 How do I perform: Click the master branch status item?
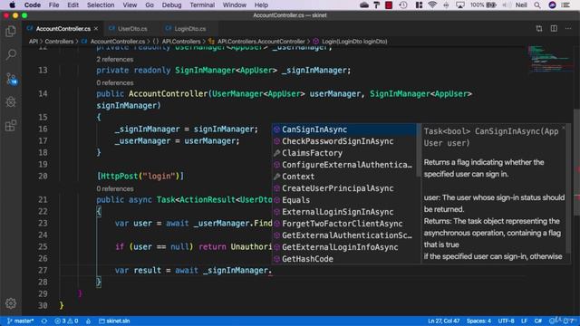coord(20,321)
